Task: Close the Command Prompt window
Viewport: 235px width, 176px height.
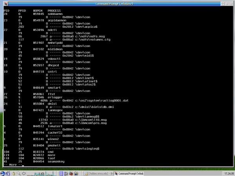Action: (231, 4)
